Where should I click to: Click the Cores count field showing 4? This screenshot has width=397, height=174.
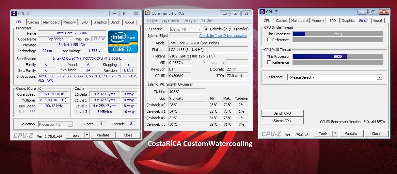(101, 124)
